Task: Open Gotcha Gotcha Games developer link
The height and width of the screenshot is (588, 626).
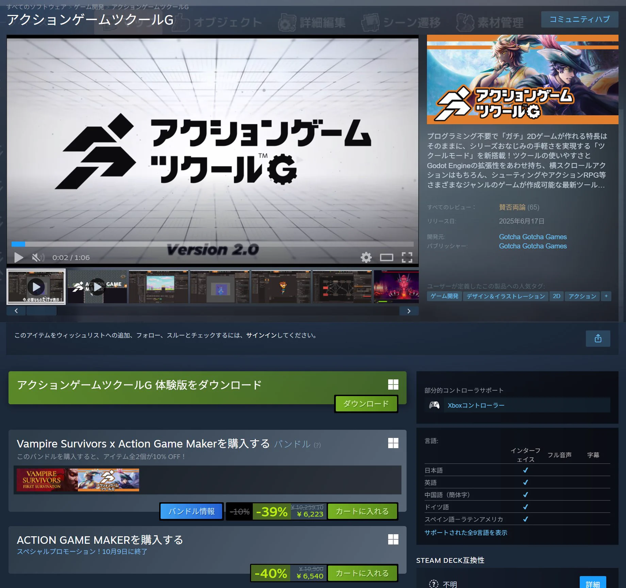Action: click(x=533, y=237)
